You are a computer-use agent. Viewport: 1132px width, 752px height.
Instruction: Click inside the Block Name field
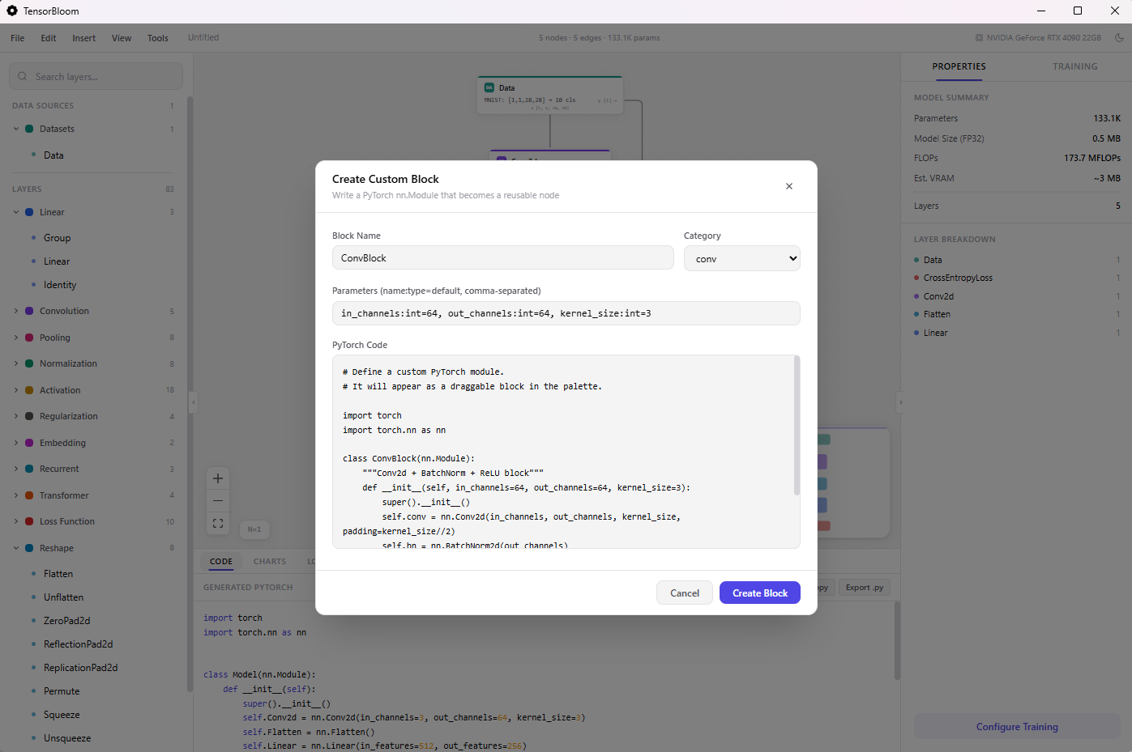(x=502, y=257)
